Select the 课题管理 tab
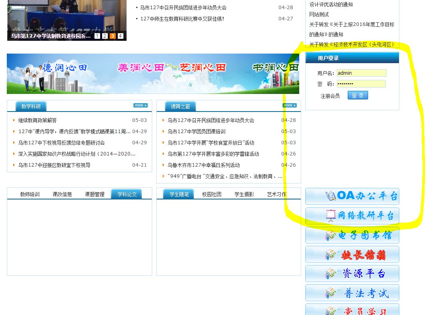 (95, 194)
